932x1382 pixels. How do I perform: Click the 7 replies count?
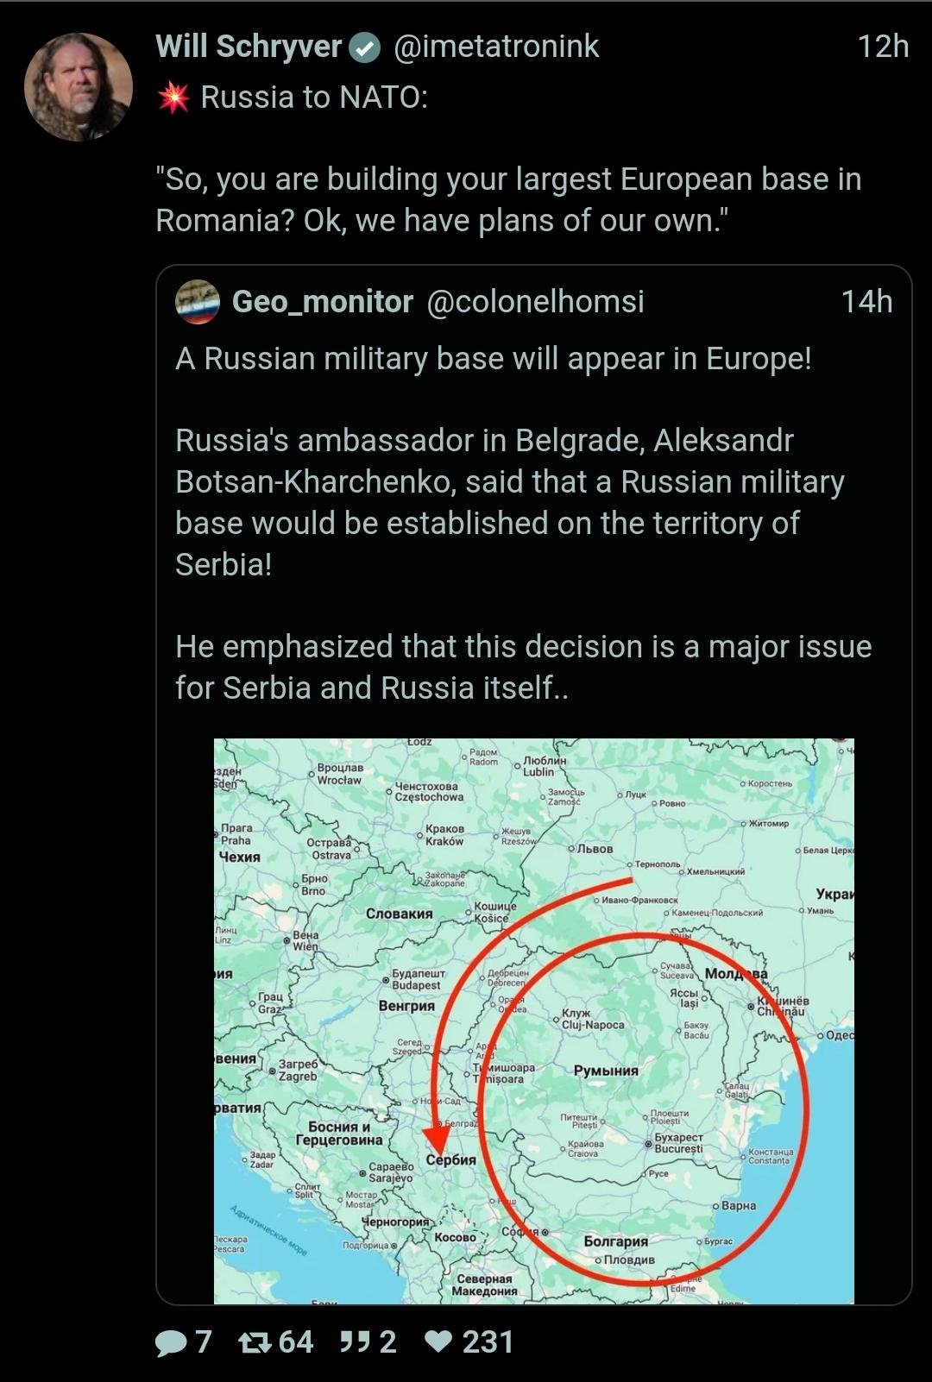point(204,1342)
